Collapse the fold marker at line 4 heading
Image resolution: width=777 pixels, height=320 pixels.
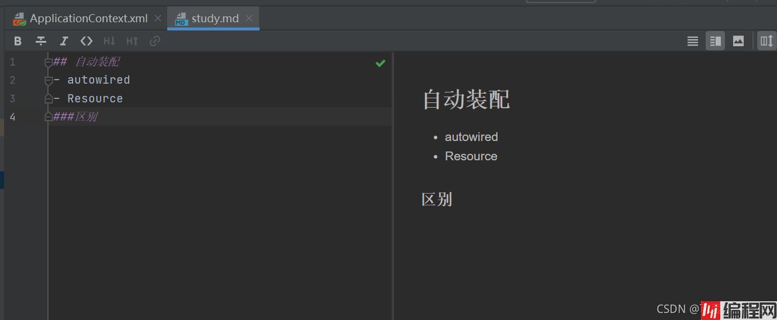(x=49, y=117)
